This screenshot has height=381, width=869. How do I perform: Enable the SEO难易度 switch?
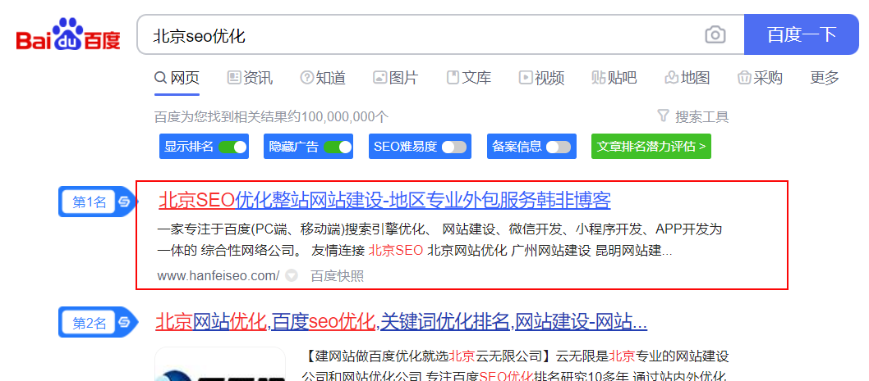tap(454, 147)
